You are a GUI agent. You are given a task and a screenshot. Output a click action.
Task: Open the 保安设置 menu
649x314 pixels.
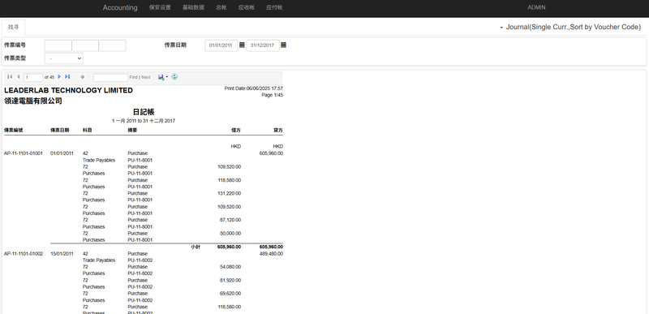point(160,7)
